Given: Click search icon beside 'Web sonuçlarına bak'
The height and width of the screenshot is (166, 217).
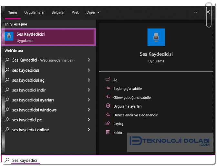Looking at the screenshot, I should tap(7, 60).
